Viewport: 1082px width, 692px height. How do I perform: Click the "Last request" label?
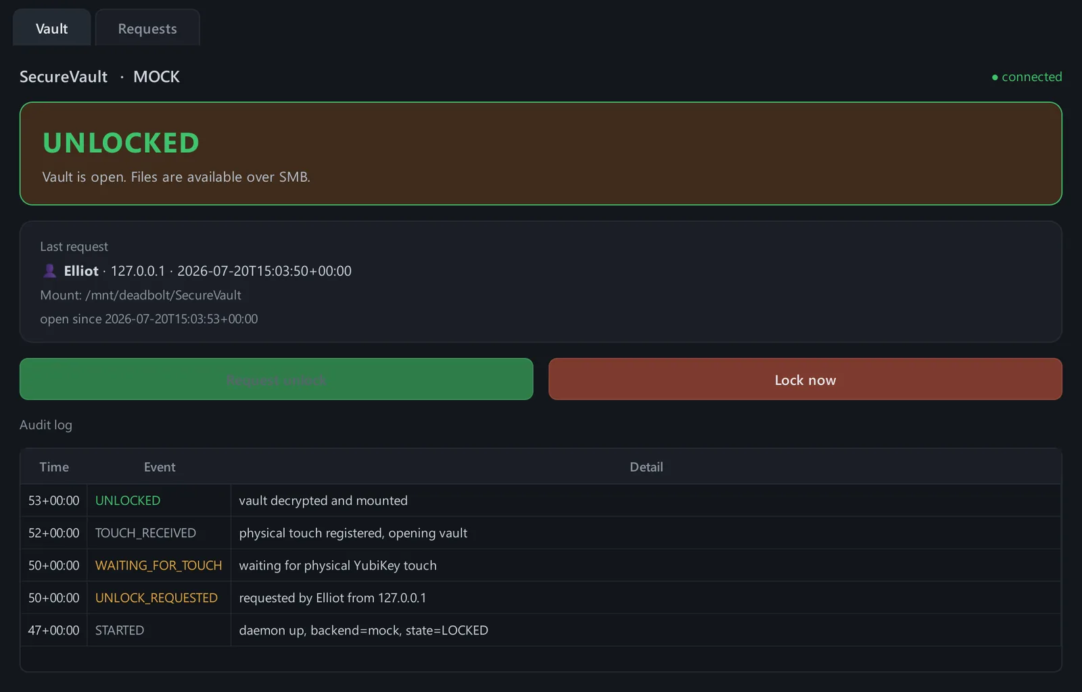[74, 247]
